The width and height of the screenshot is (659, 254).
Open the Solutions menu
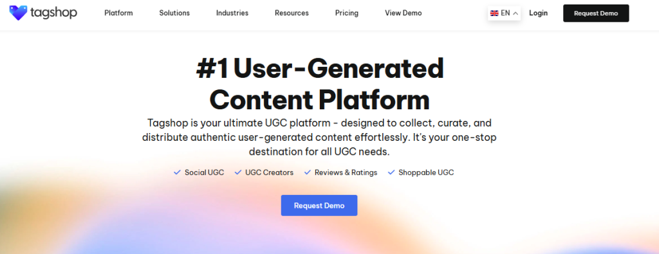click(x=174, y=13)
